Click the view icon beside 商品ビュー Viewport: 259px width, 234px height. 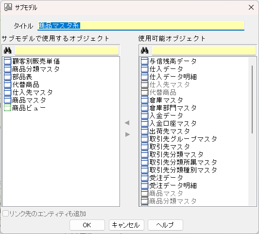[7, 108]
